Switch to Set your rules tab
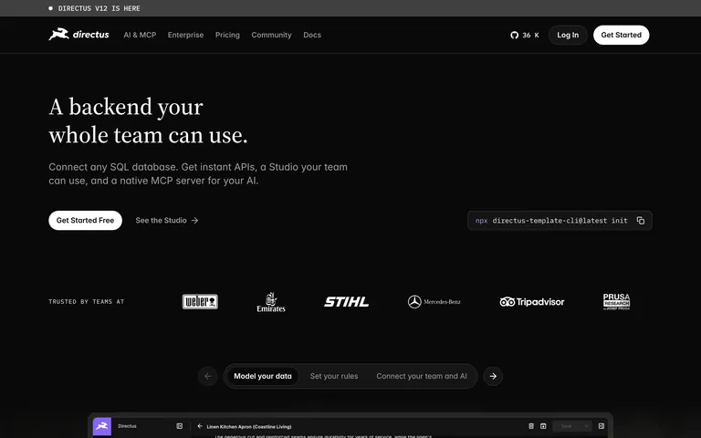 click(x=334, y=376)
